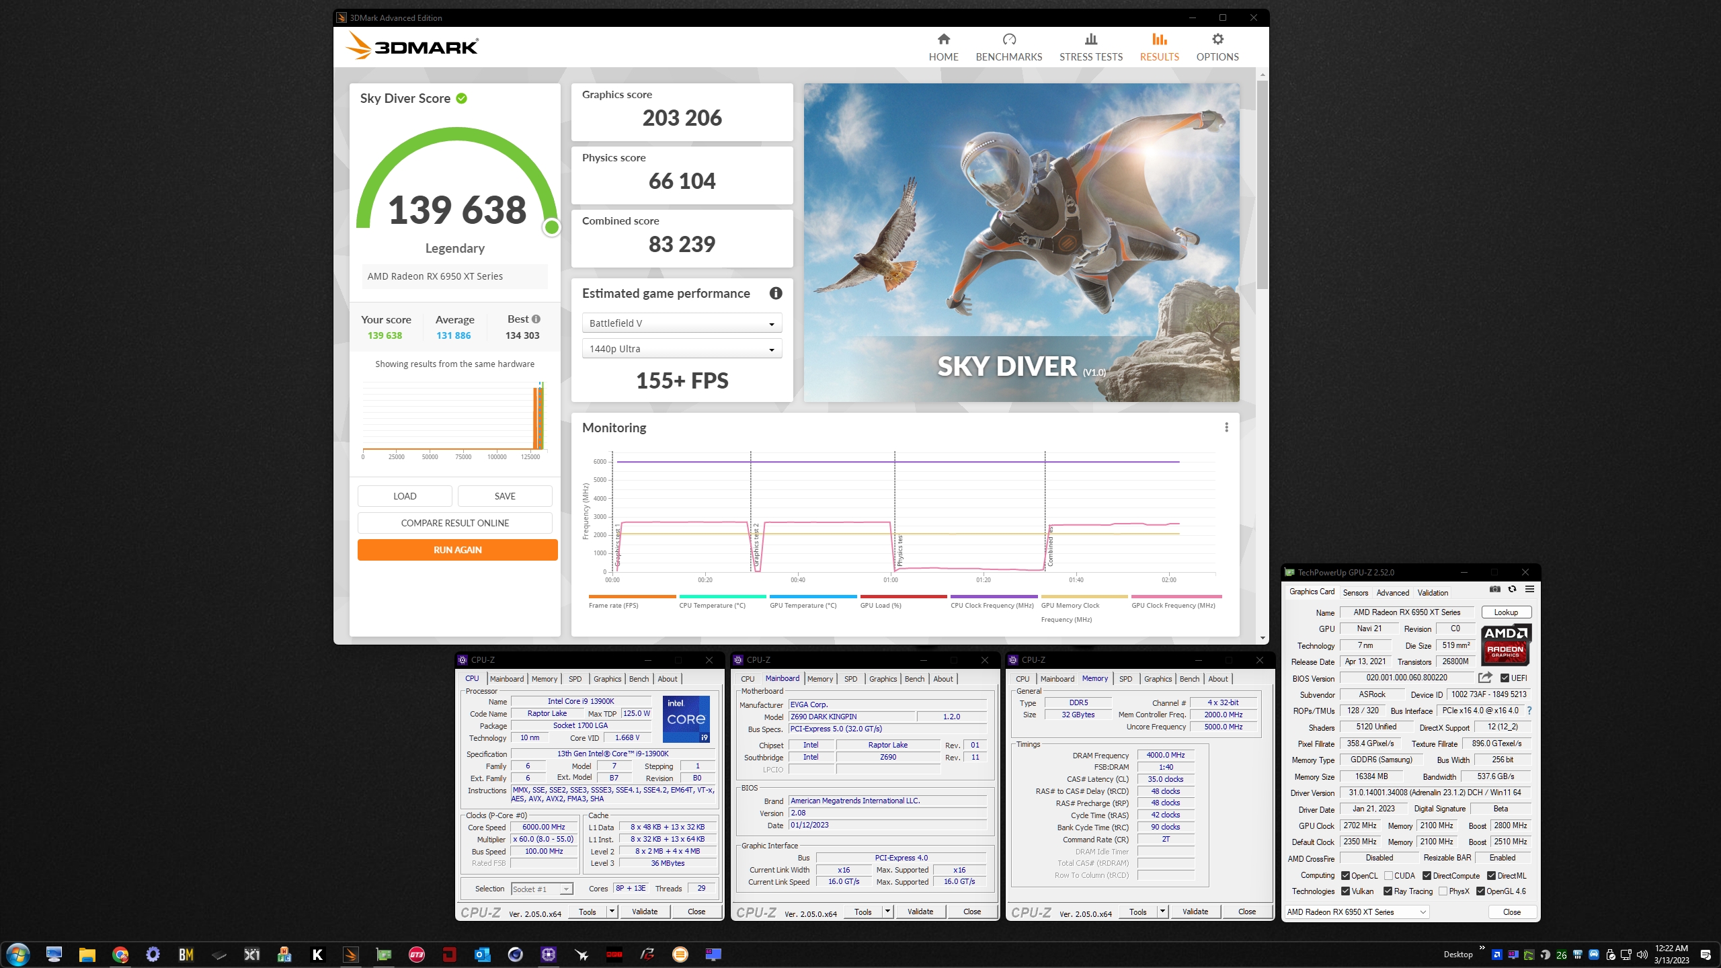Click the info icon next to Best score
1721x968 pixels.
coord(536,319)
